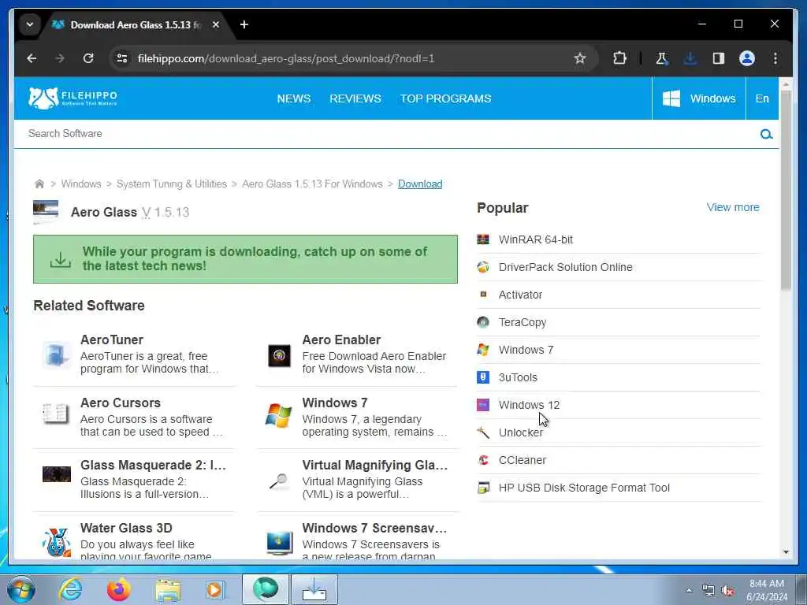Click the TeraCopy icon
This screenshot has width=807, height=605.
(x=483, y=322)
